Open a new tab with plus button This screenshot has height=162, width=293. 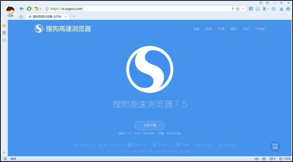[74, 16]
